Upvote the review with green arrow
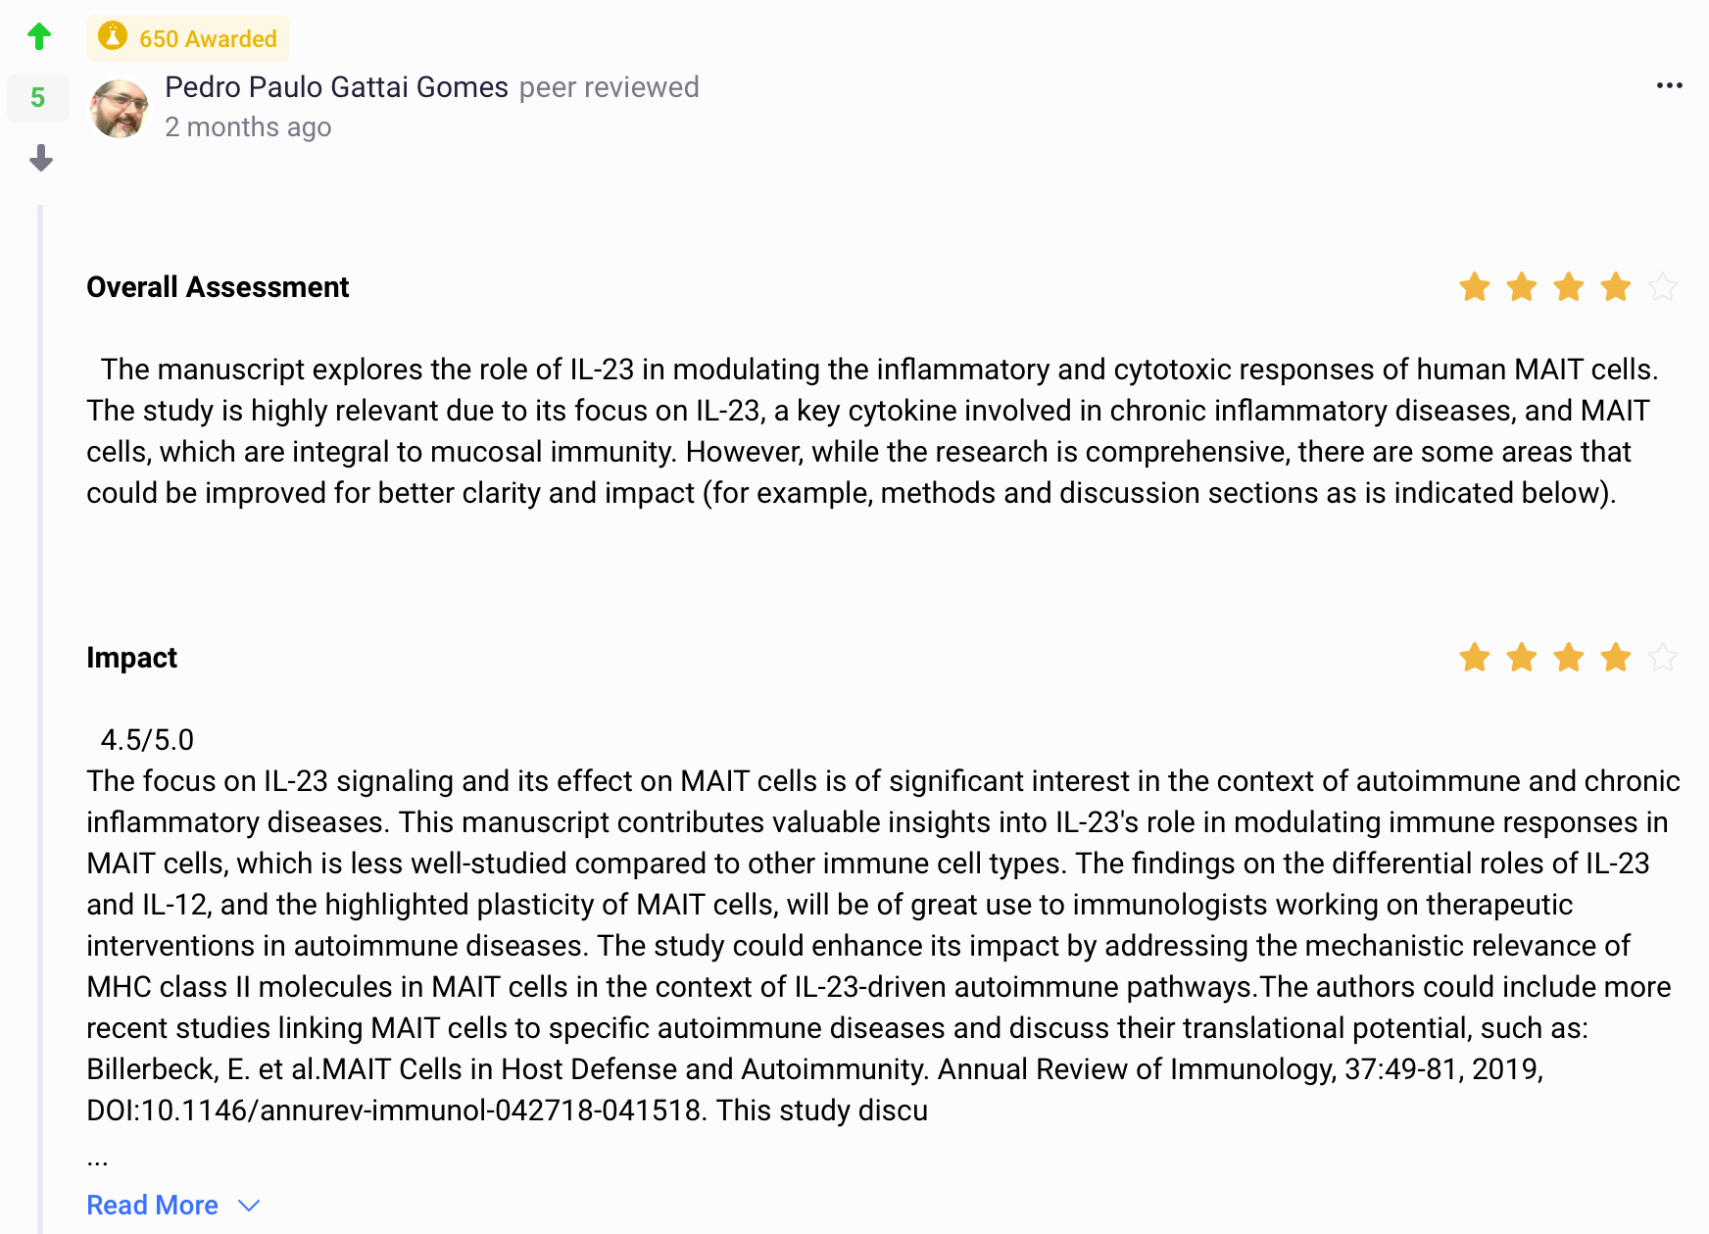Image resolution: width=1709 pixels, height=1234 pixels. point(39,37)
